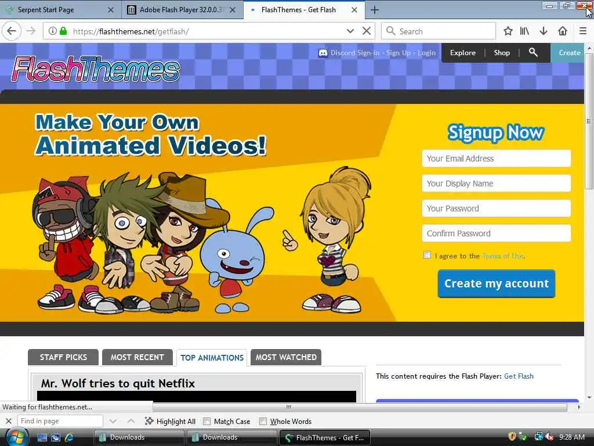
Task: Open the Library bookmarks icon
Action: coord(524,31)
